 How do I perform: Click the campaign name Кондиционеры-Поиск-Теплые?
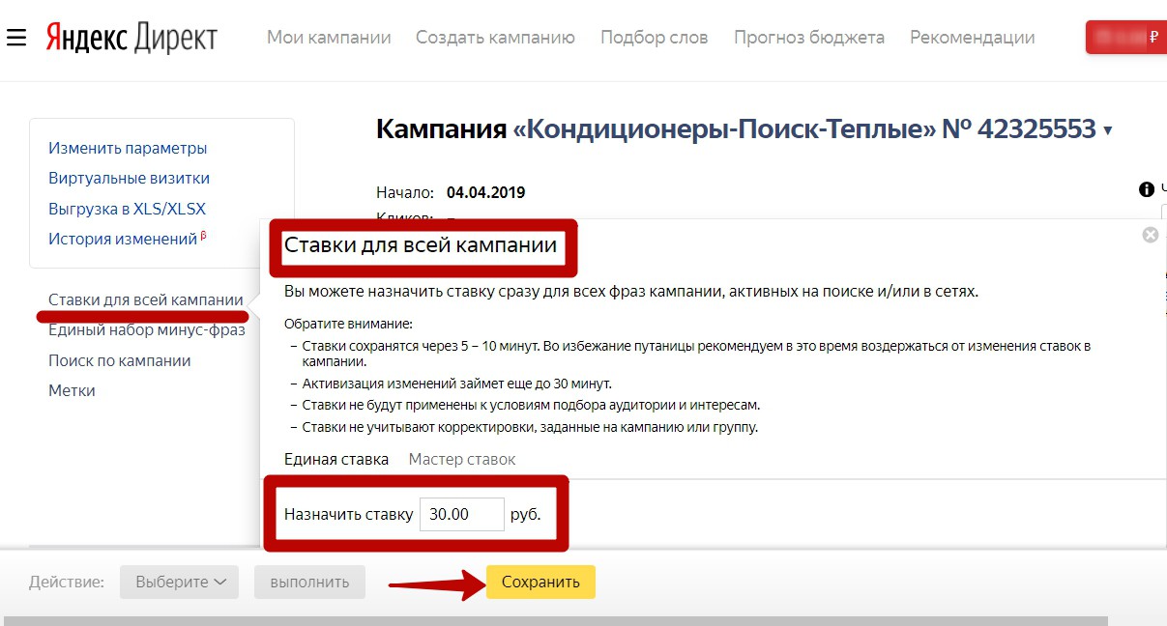pos(725,128)
